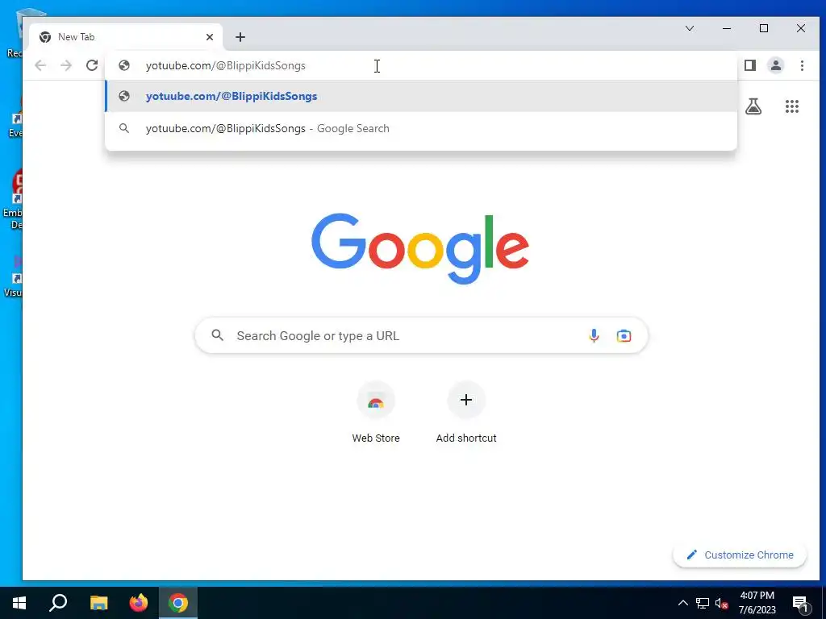Open the side panel icon
The height and width of the screenshot is (619, 826).
tap(750, 65)
